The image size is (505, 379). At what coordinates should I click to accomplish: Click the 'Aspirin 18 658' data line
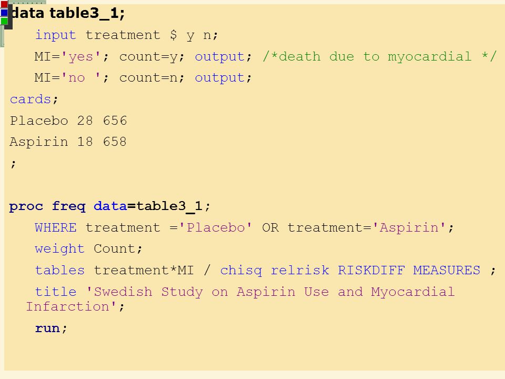tap(68, 142)
